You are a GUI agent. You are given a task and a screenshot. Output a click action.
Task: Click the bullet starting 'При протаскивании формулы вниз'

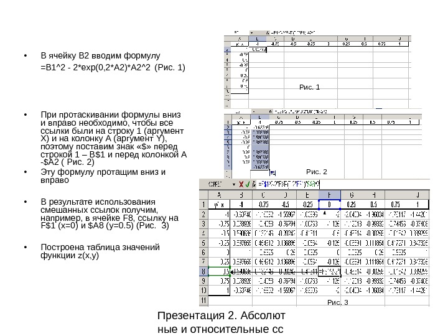click(x=113, y=138)
